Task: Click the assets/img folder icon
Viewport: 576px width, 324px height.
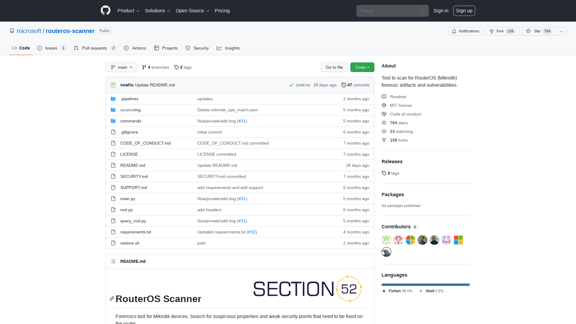Action: click(x=113, y=110)
